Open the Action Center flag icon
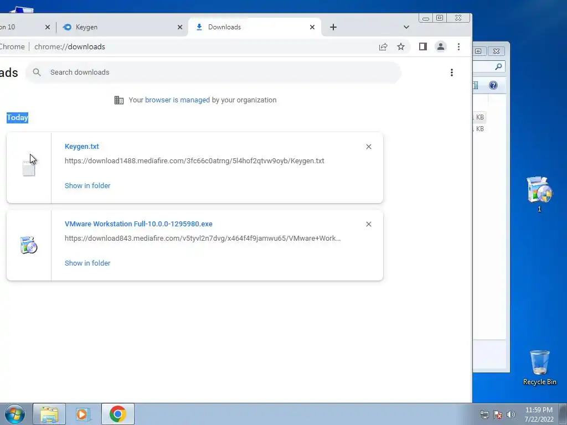Image resolution: width=567 pixels, height=425 pixels. [x=498, y=414]
